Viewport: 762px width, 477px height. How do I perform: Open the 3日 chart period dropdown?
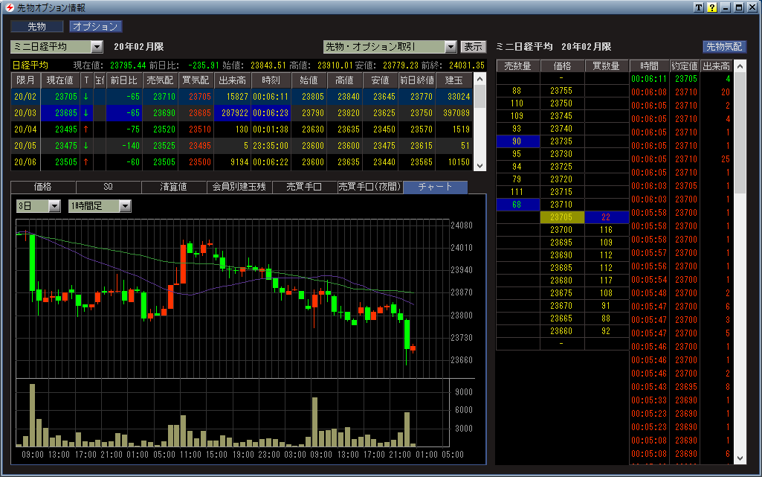coord(54,206)
